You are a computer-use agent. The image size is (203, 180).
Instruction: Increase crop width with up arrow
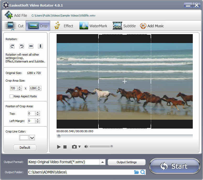[20, 87]
